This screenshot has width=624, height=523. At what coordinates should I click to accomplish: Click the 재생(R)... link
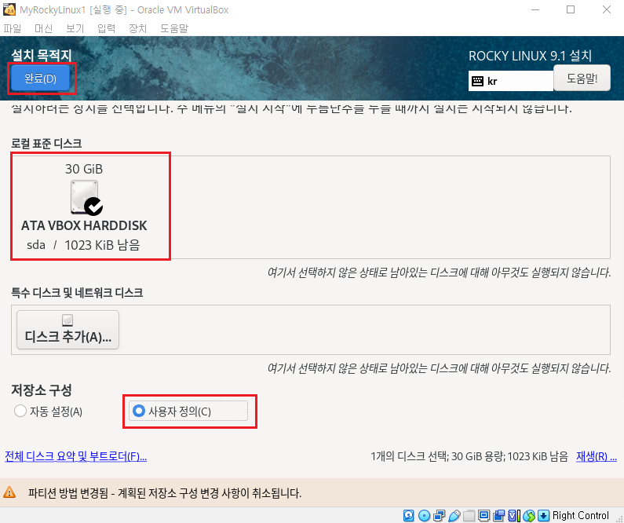(x=597, y=456)
